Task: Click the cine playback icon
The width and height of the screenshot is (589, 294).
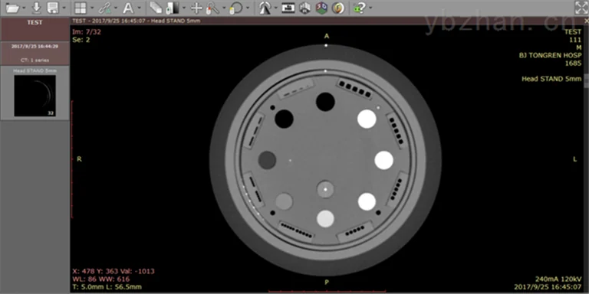Action: (x=265, y=8)
